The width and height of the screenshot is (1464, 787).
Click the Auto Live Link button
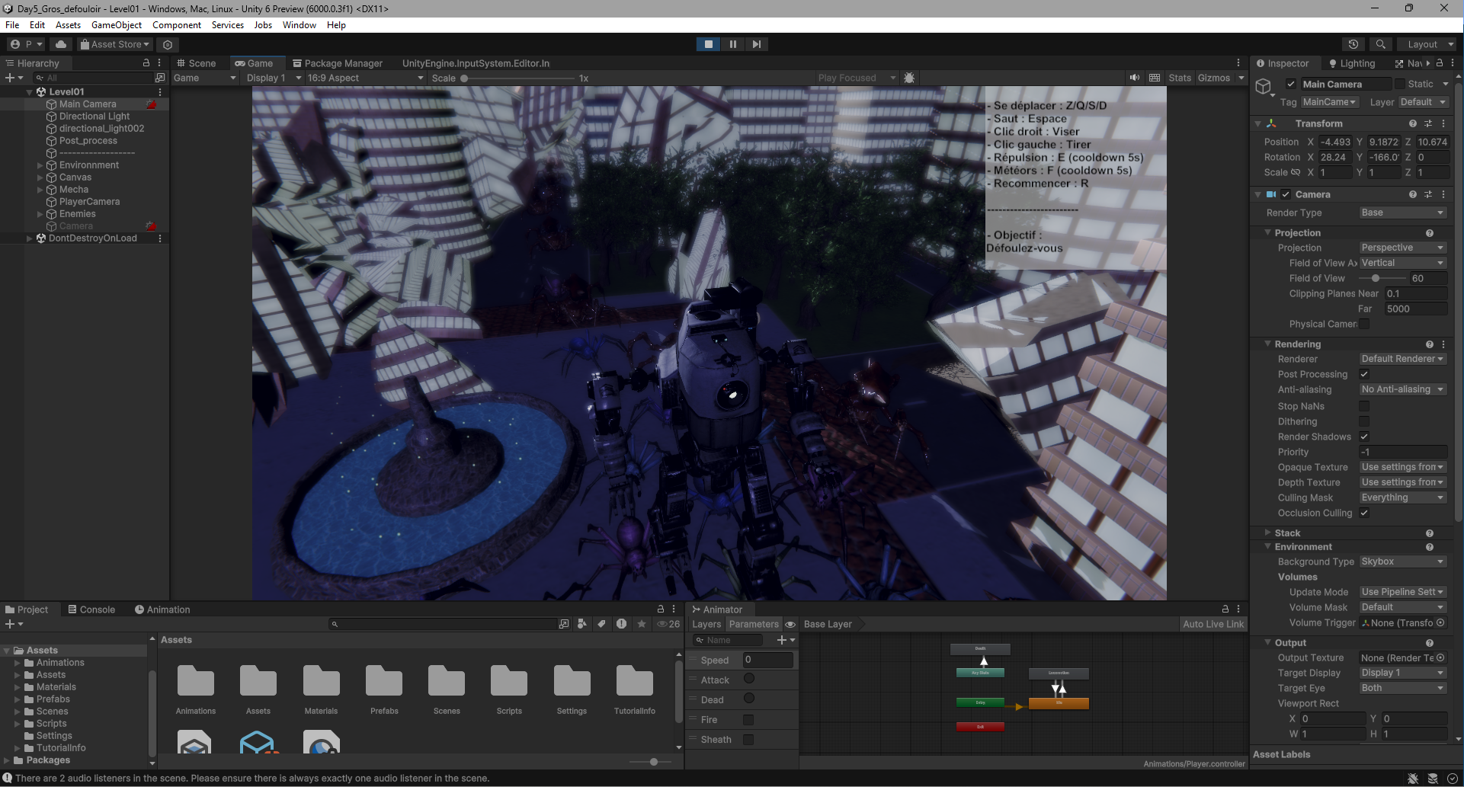pyautogui.click(x=1213, y=624)
